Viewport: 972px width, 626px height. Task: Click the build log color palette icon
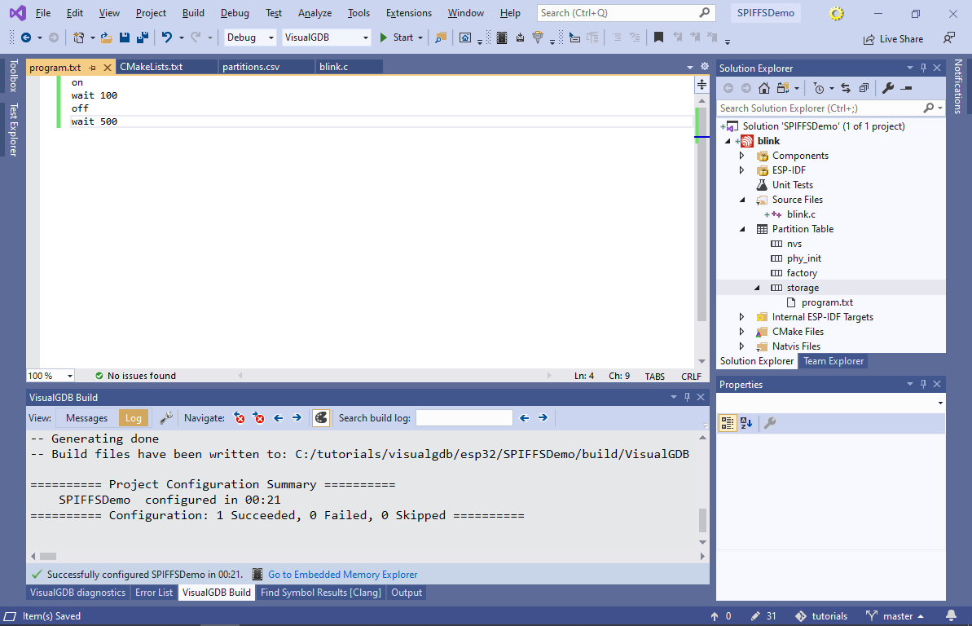(x=321, y=418)
